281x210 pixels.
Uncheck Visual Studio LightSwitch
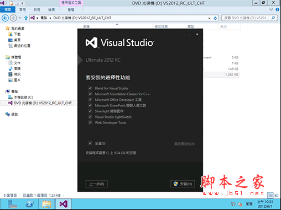(90, 116)
